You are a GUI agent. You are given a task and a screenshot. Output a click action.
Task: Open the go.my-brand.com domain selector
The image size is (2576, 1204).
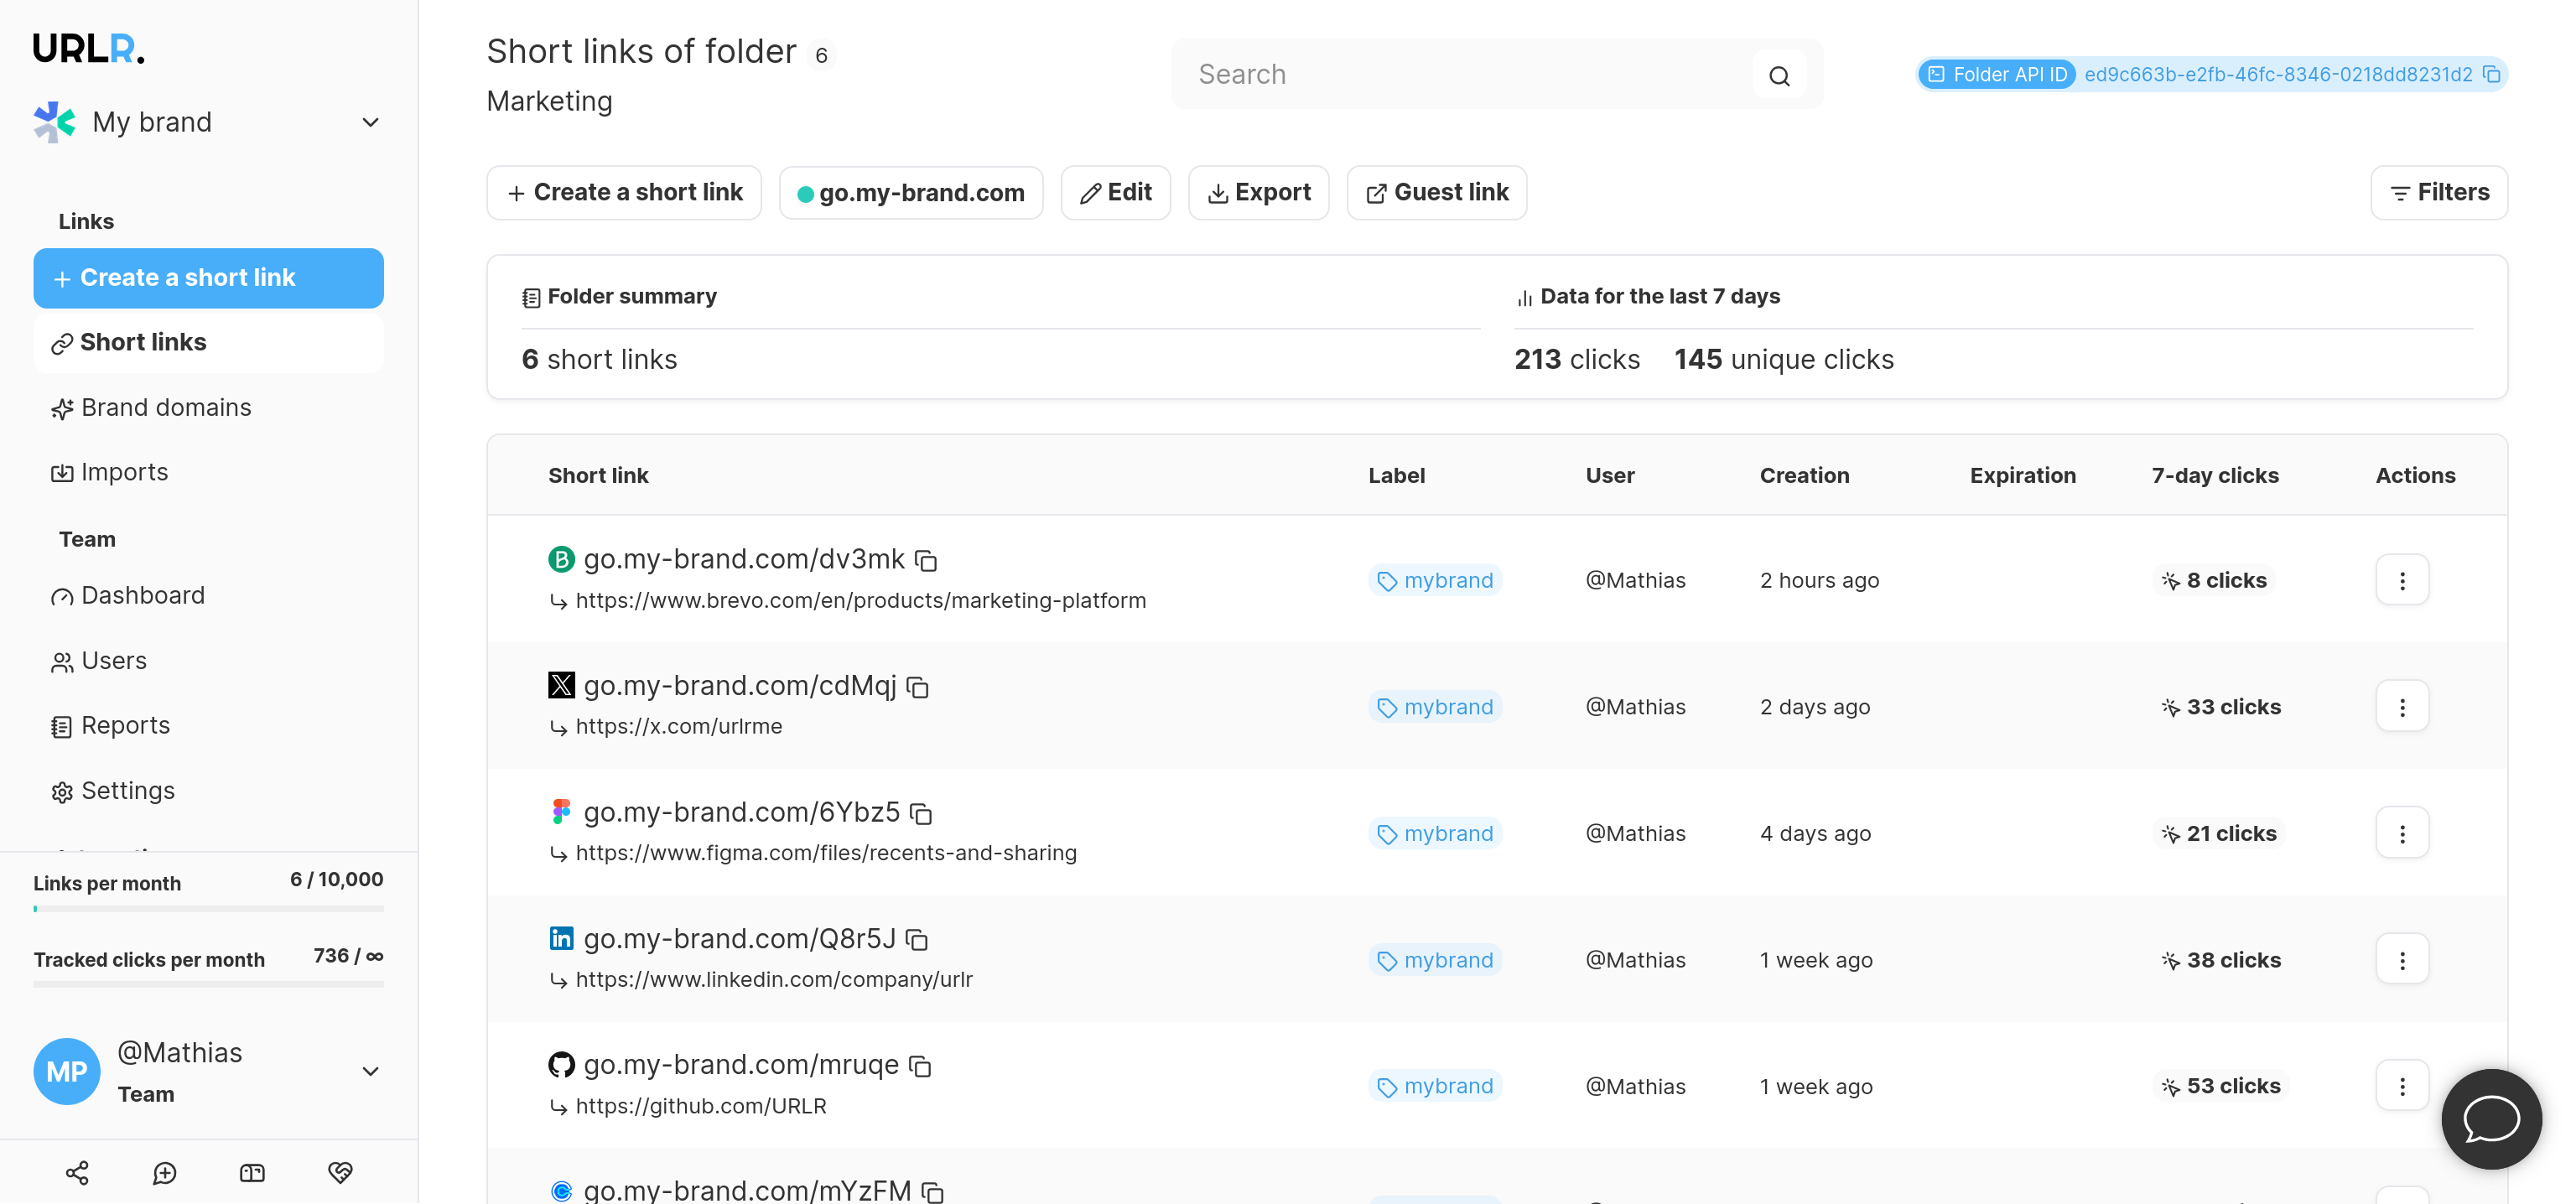(910, 193)
